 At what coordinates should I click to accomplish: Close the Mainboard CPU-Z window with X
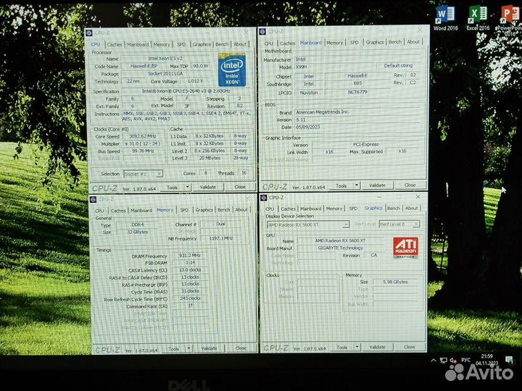[420, 30]
